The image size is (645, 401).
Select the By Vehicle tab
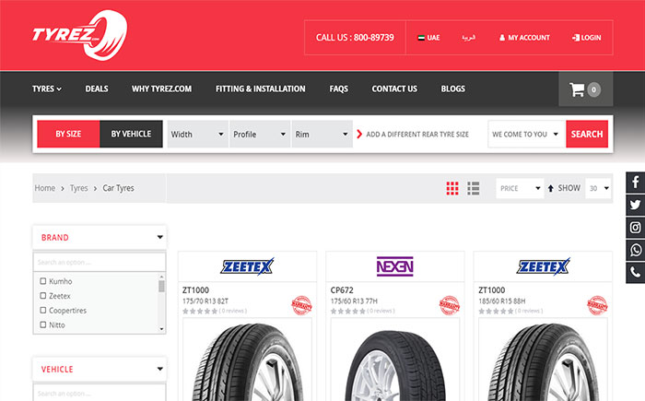coord(131,134)
